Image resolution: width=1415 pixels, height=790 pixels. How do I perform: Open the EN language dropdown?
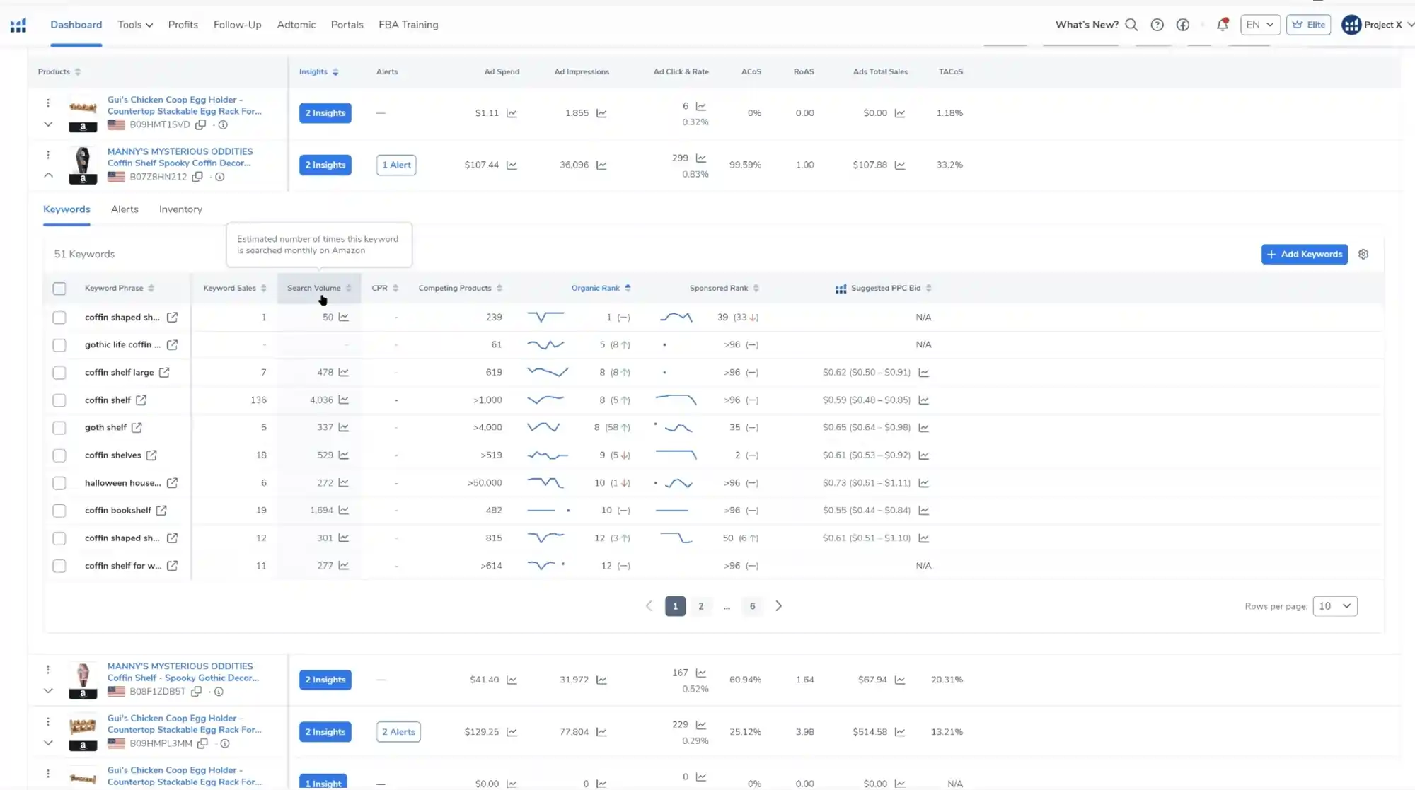[x=1259, y=24]
